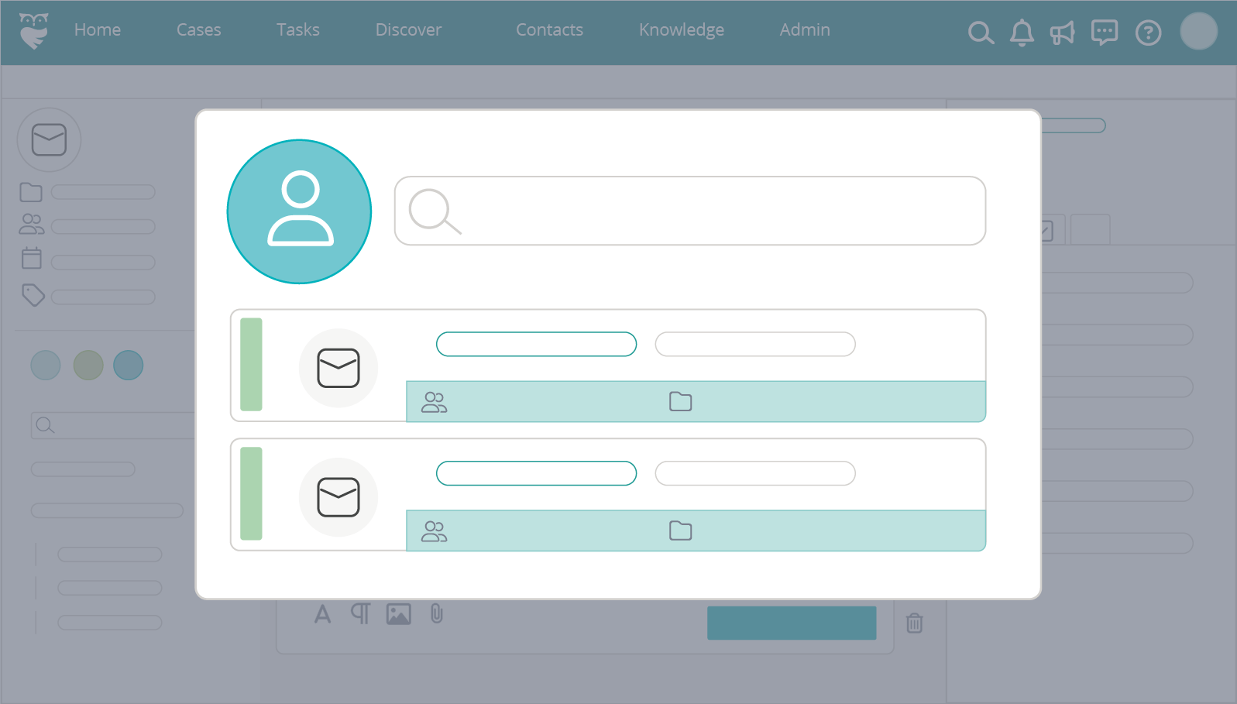The image size is (1237, 704).
Task: Click the gray pill field in first result
Action: click(754, 344)
